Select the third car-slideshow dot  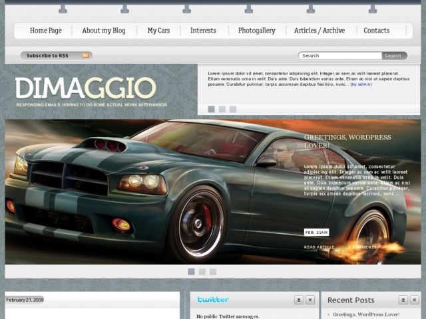click(213, 272)
